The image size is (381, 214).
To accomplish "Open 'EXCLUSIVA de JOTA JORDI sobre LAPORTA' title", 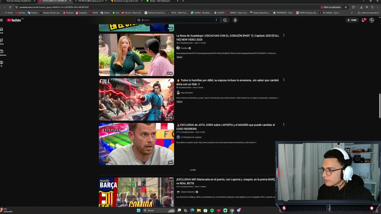I will 226,127.
